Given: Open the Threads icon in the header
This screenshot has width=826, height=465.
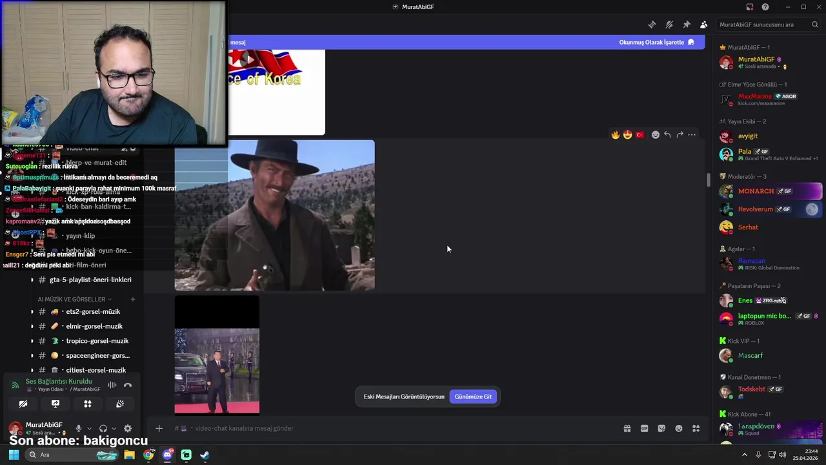Looking at the screenshot, I should pyautogui.click(x=652, y=25).
